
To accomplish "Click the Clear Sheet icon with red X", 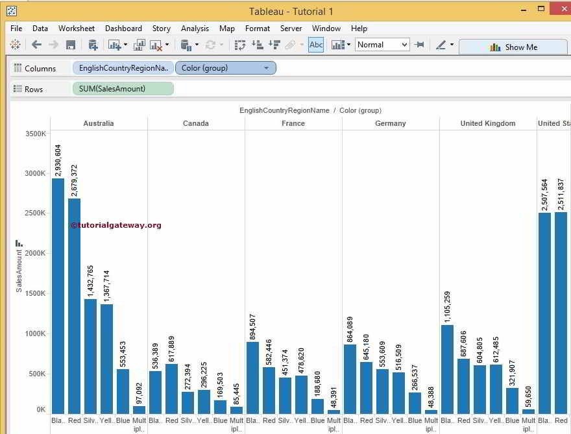I will coord(156,45).
